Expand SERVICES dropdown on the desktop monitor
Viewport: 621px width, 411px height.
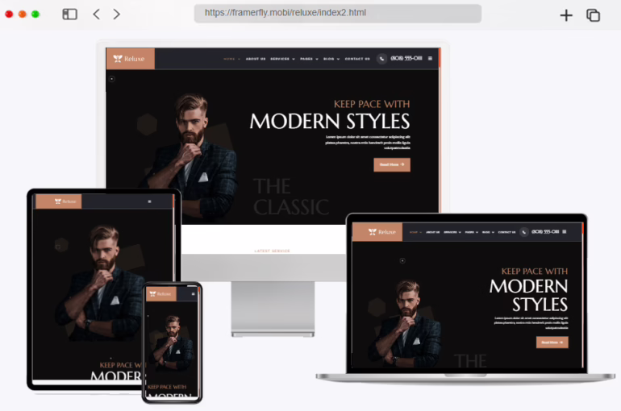(282, 59)
